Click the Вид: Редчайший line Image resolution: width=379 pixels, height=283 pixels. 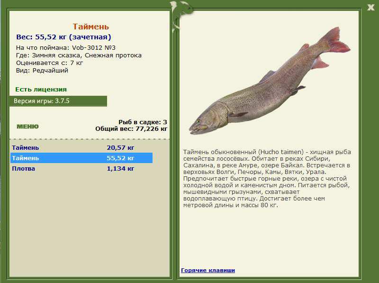(x=42, y=71)
